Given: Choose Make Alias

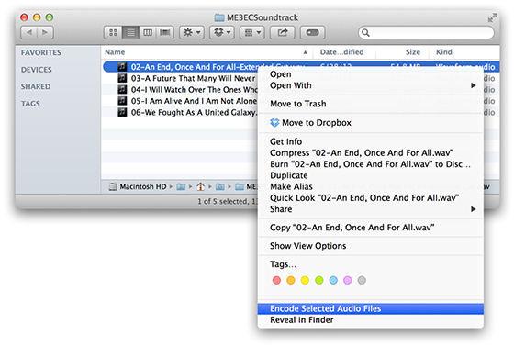Looking at the screenshot, I should click(371, 186).
